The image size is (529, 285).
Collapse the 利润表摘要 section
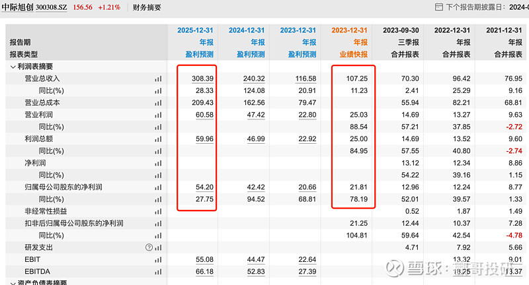13,67
